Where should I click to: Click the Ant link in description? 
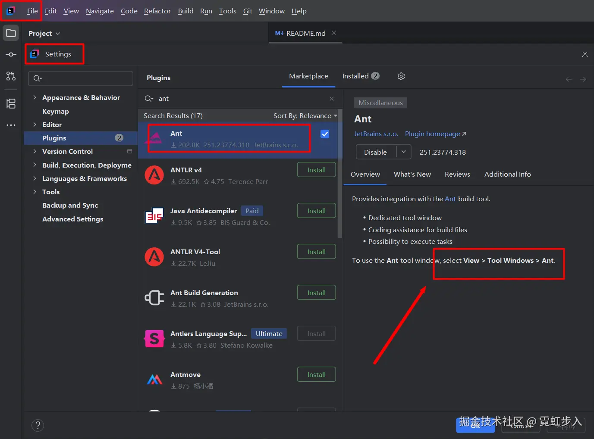click(450, 199)
